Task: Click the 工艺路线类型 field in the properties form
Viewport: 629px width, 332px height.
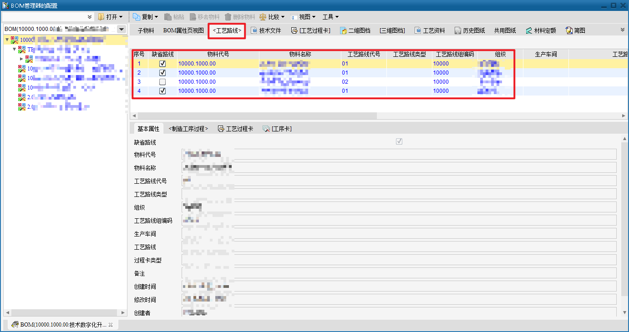Action: click(399, 194)
